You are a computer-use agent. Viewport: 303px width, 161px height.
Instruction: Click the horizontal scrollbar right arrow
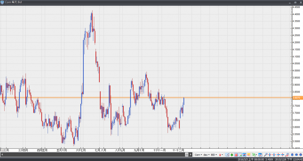(191, 155)
